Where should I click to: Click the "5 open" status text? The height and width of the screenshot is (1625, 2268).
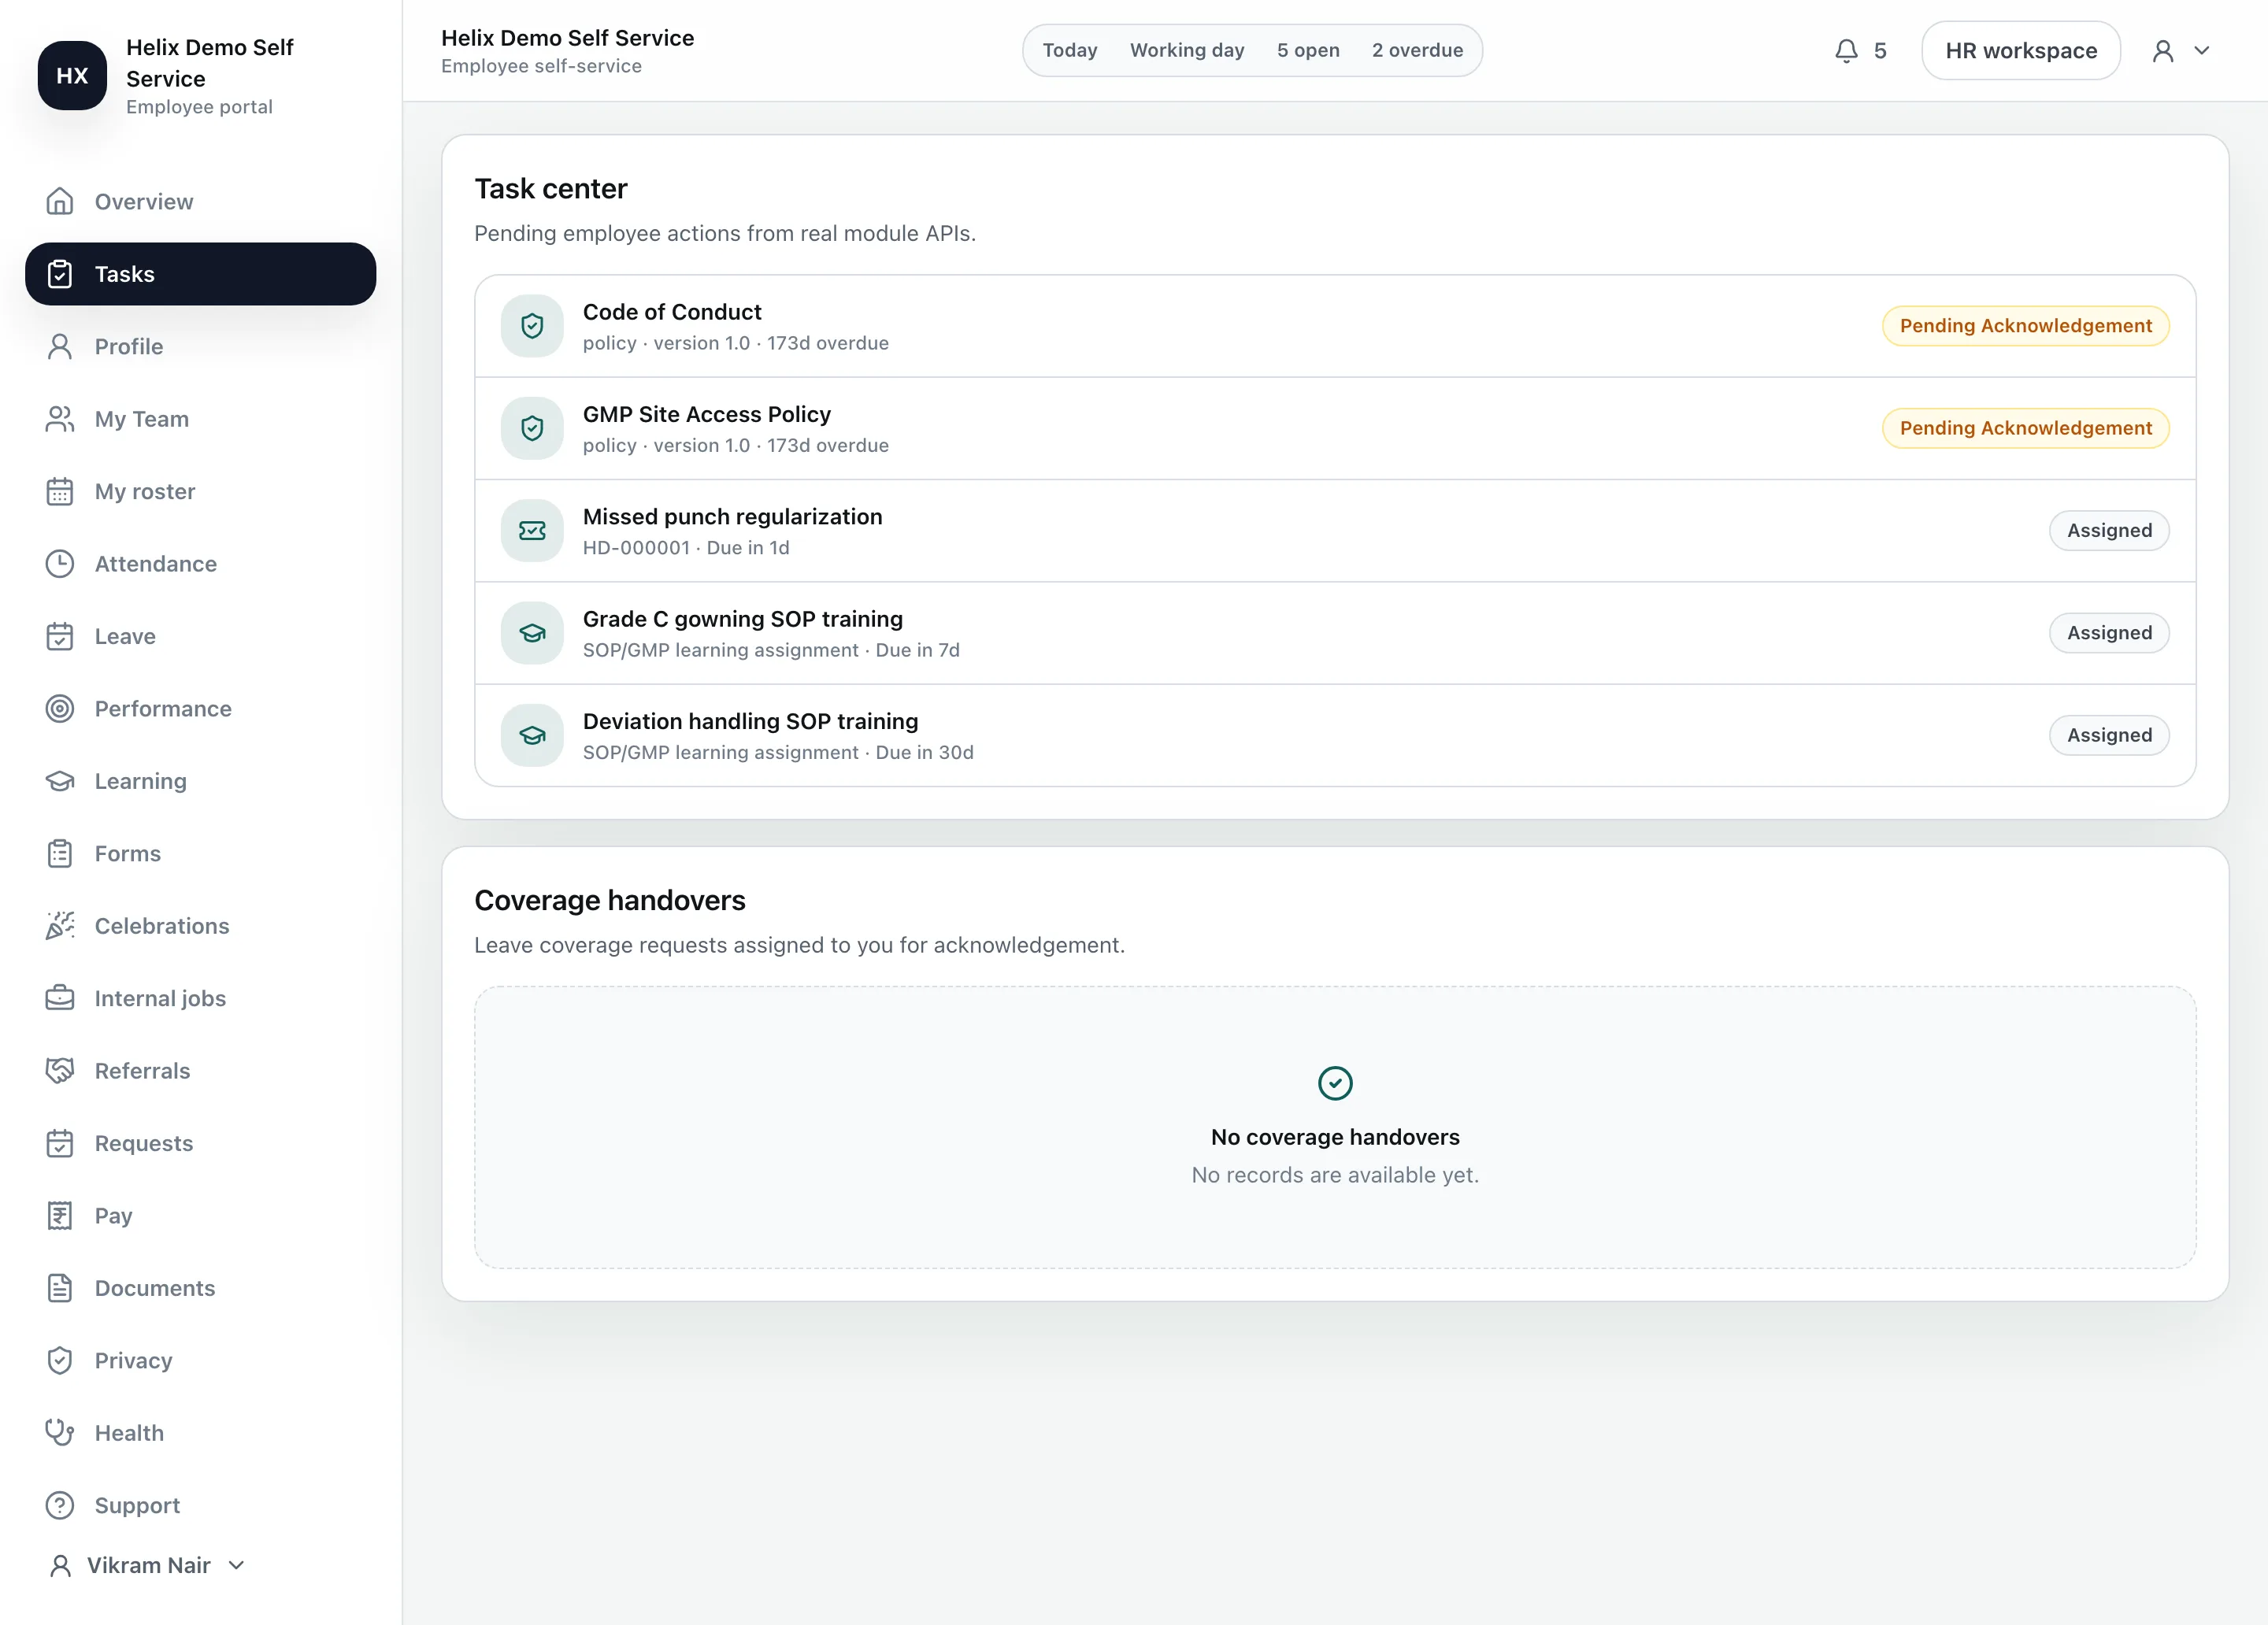(x=1308, y=51)
